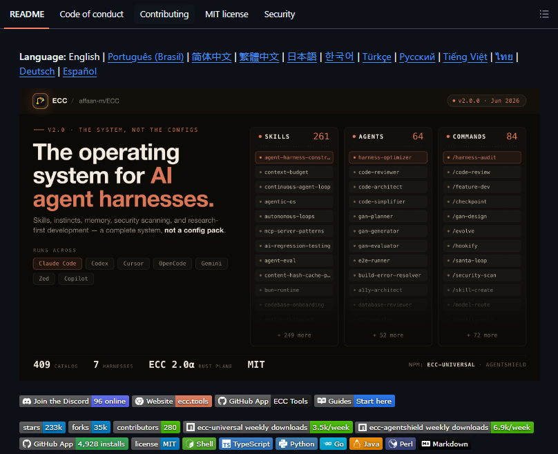Click mcp-server-patterns skill row
This screenshot has height=454, width=558.
294,231
